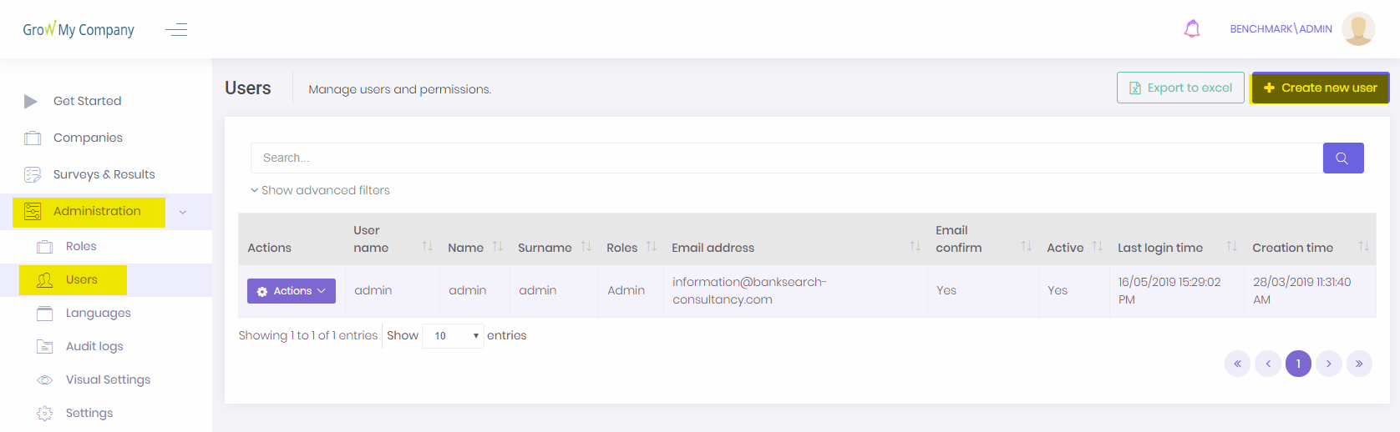
Task: Go to the last page arrow
Action: 1359,364
